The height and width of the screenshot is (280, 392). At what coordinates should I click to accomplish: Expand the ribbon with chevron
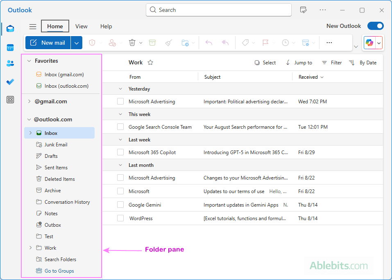(x=356, y=47)
